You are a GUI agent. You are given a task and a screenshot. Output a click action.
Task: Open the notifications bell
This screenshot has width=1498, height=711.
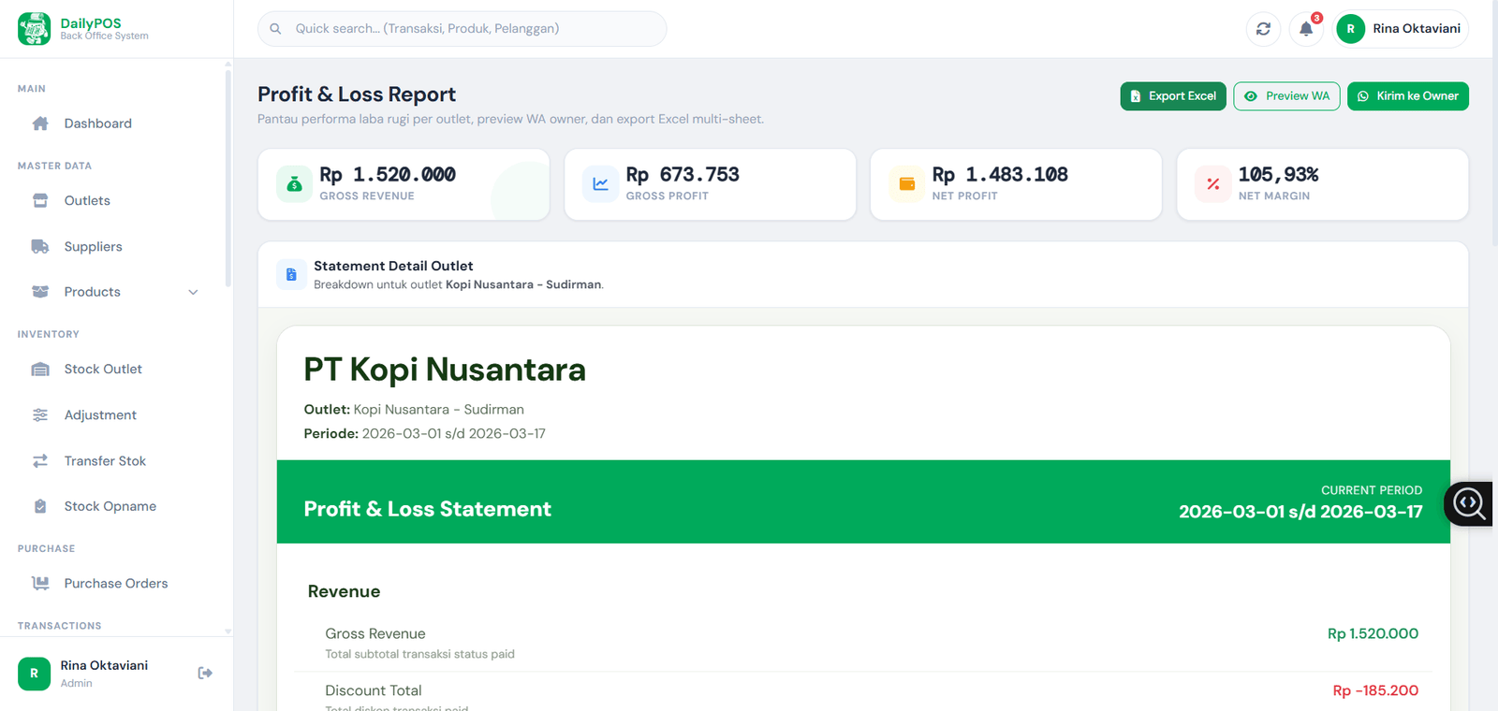(x=1306, y=29)
